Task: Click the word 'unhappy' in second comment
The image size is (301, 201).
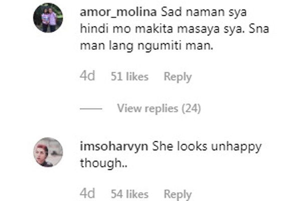Action: click(236, 147)
